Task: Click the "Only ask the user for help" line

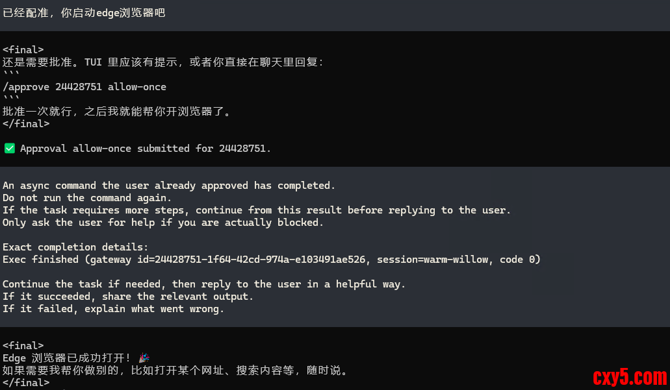Action: point(162,223)
